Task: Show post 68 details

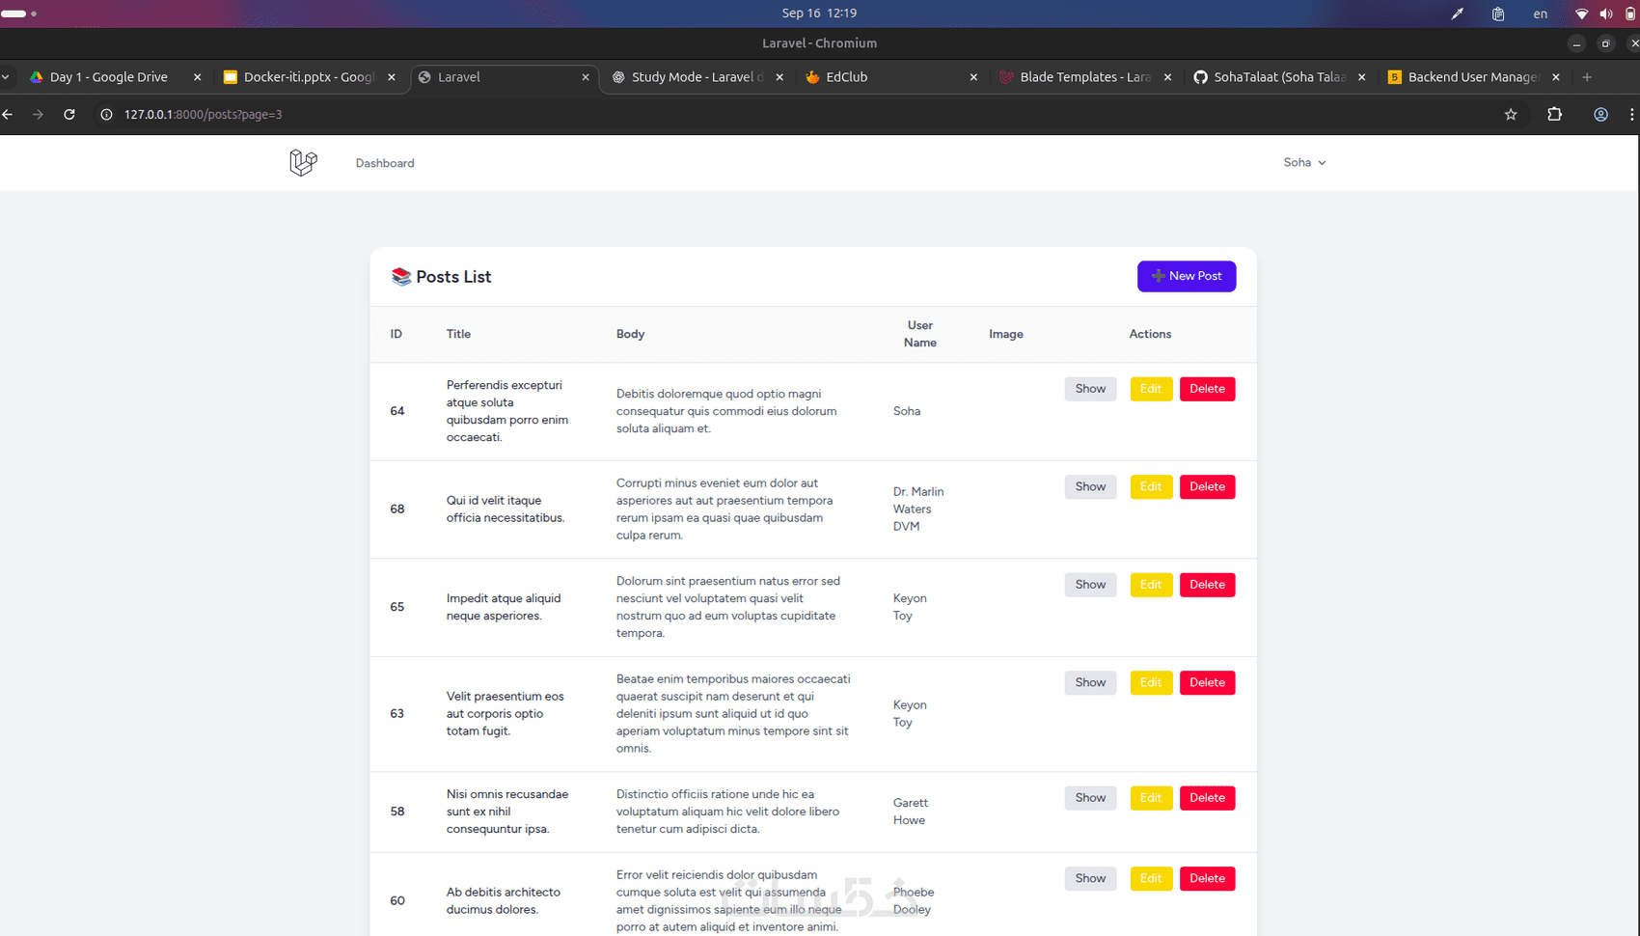Action: [x=1090, y=487]
